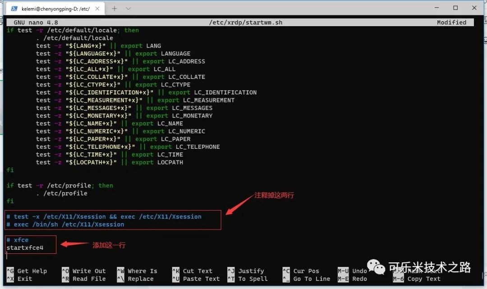This screenshot has height=289, width=487.
Task: Place cursor on the LC_TELEPHONE line
Action: click(x=128, y=147)
